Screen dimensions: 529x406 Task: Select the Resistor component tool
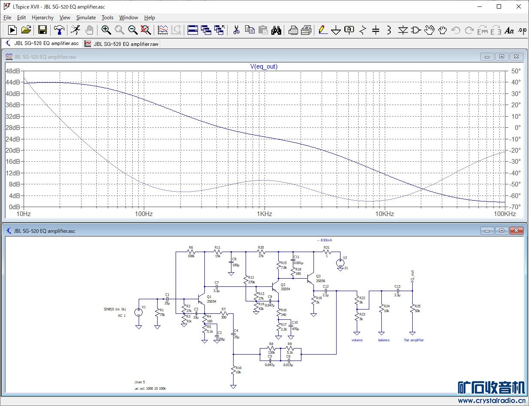[x=363, y=30]
